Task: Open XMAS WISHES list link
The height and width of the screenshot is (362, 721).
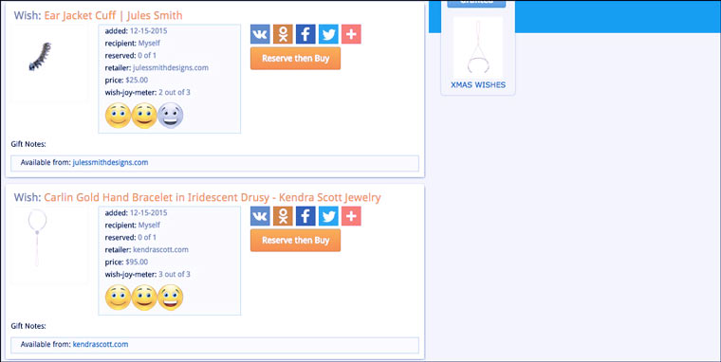Action: coord(478,85)
